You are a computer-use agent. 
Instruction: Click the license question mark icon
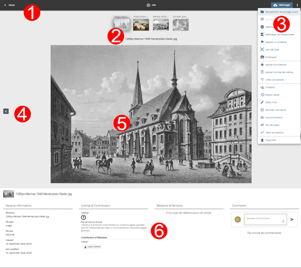tap(83, 217)
